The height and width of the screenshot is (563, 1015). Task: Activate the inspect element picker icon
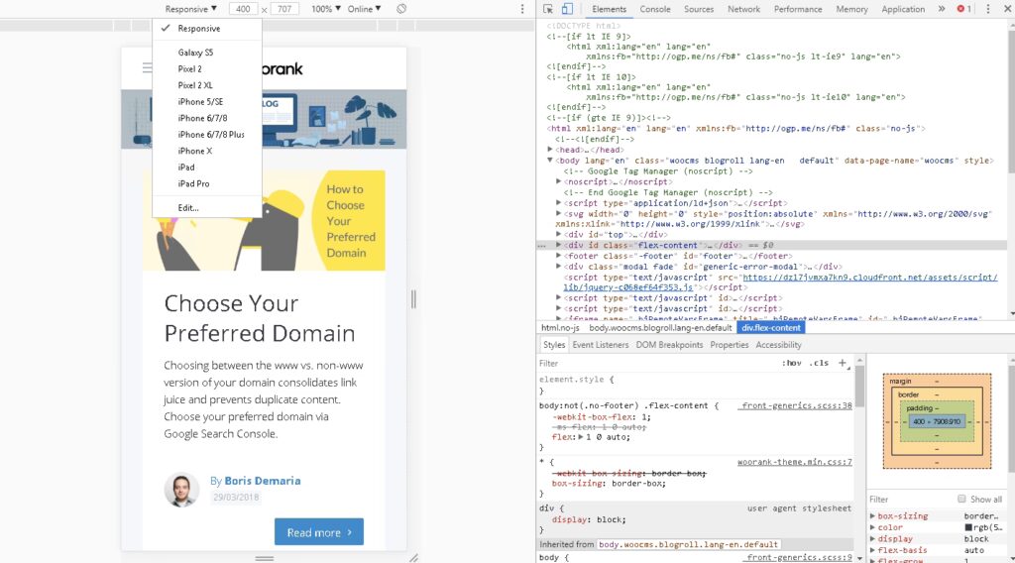549,9
